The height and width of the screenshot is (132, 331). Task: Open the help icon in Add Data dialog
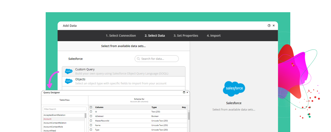[269, 25]
